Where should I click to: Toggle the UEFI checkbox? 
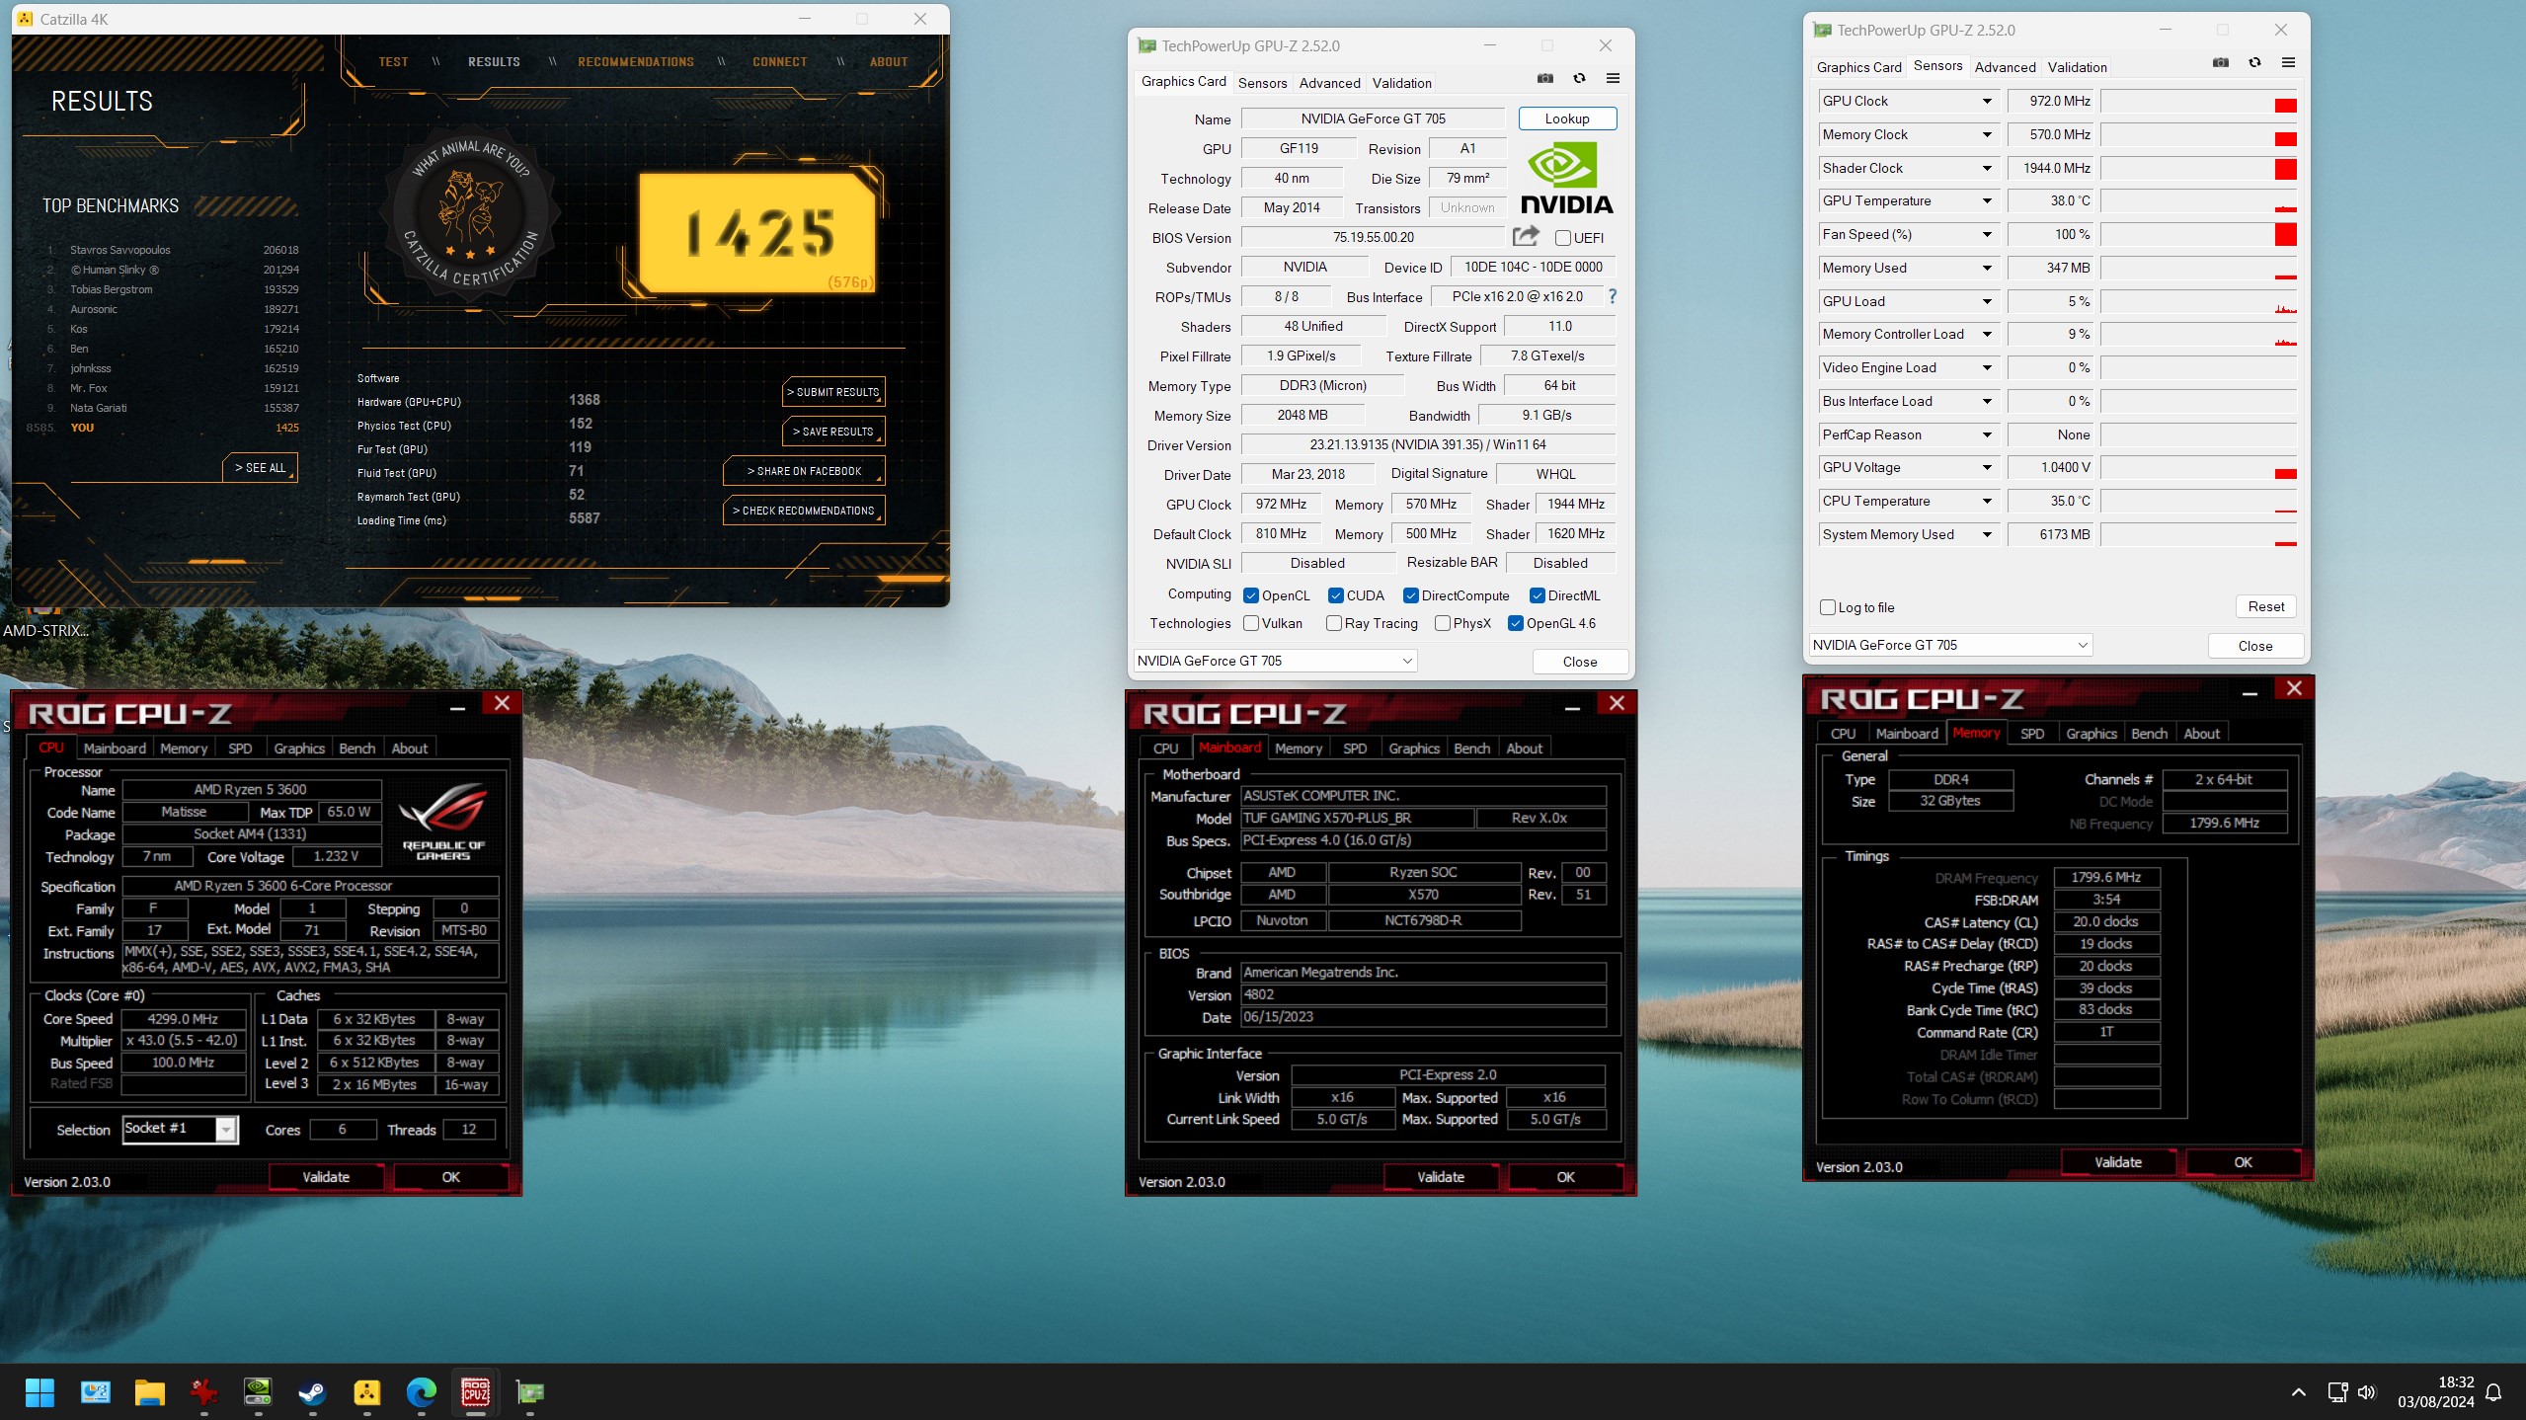click(x=1563, y=238)
